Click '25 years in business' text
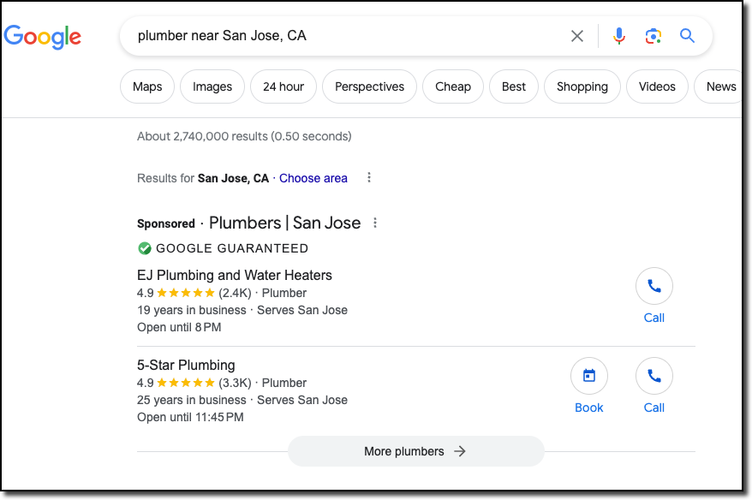The height and width of the screenshot is (500, 752). (x=191, y=401)
